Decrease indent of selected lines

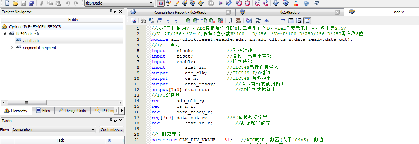click(x=178, y=21)
